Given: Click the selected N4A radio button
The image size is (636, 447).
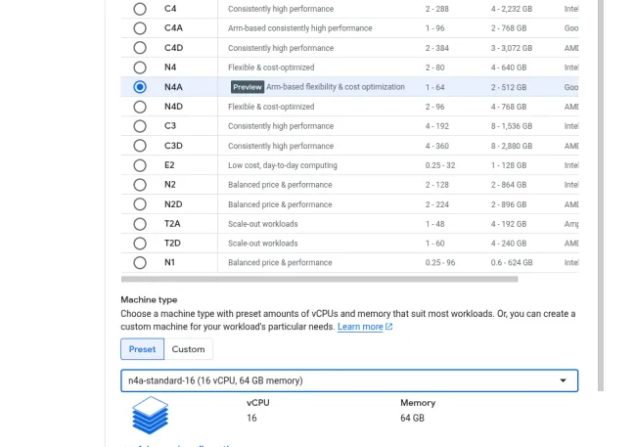Looking at the screenshot, I should tap(140, 87).
